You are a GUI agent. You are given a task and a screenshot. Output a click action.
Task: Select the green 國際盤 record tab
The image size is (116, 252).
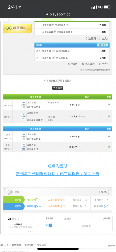[x=14, y=200]
